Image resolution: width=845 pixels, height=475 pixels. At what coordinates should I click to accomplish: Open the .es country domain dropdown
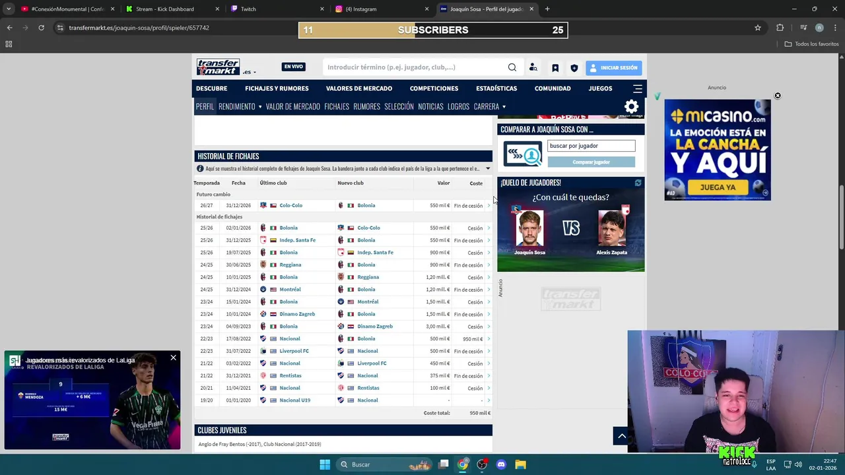coord(250,72)
